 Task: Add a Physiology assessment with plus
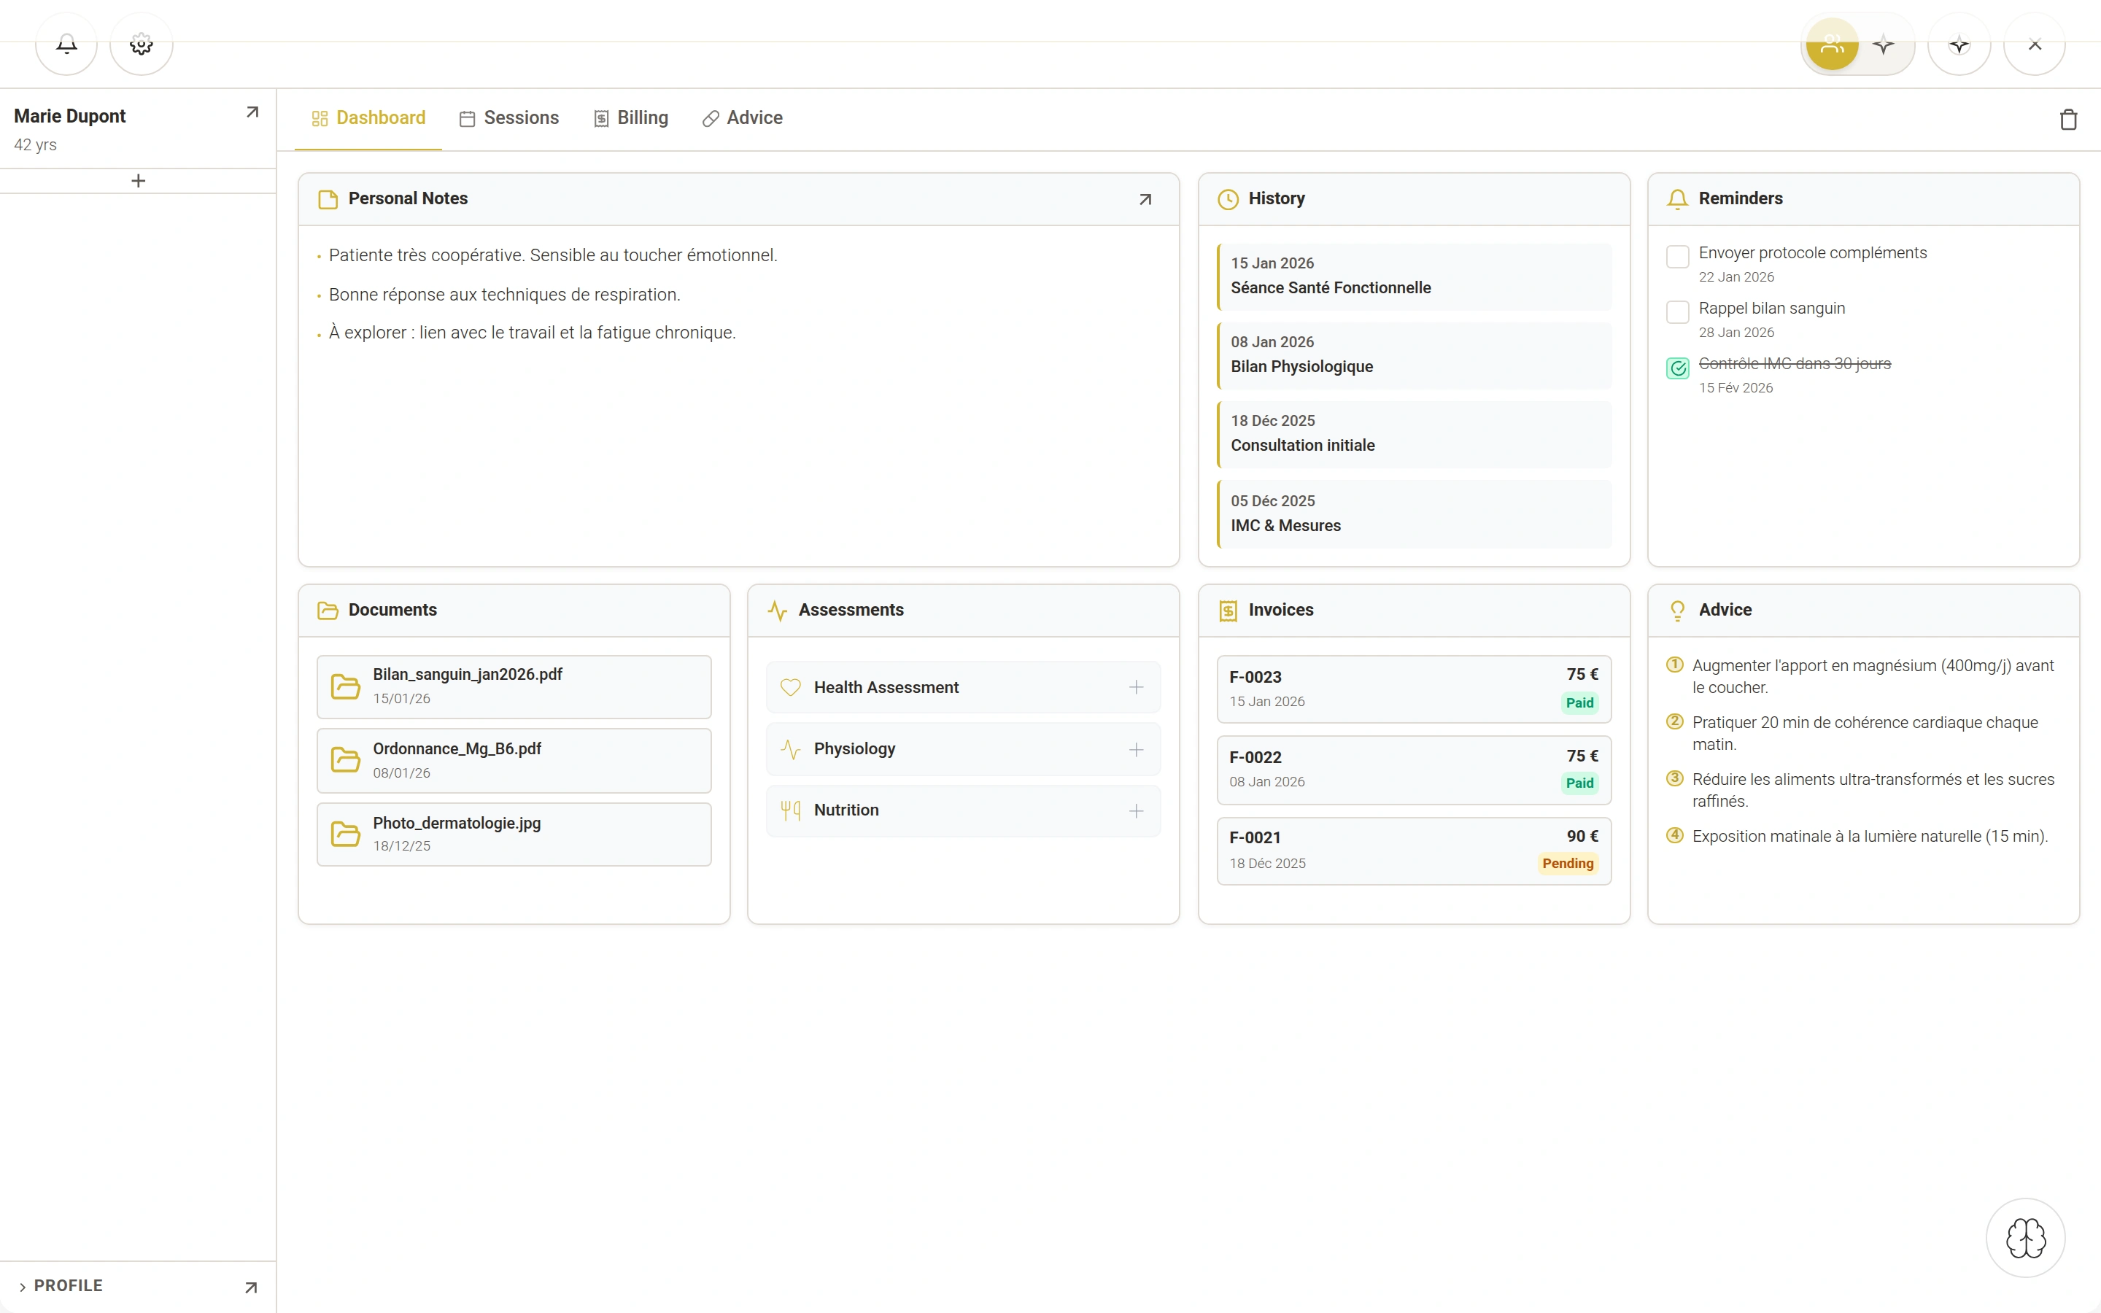[1136, 749]
